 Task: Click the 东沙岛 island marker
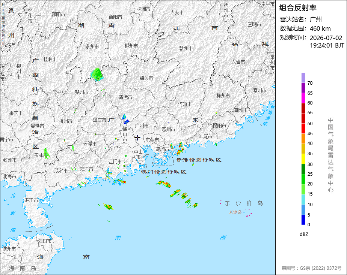[x=248, y=212]
